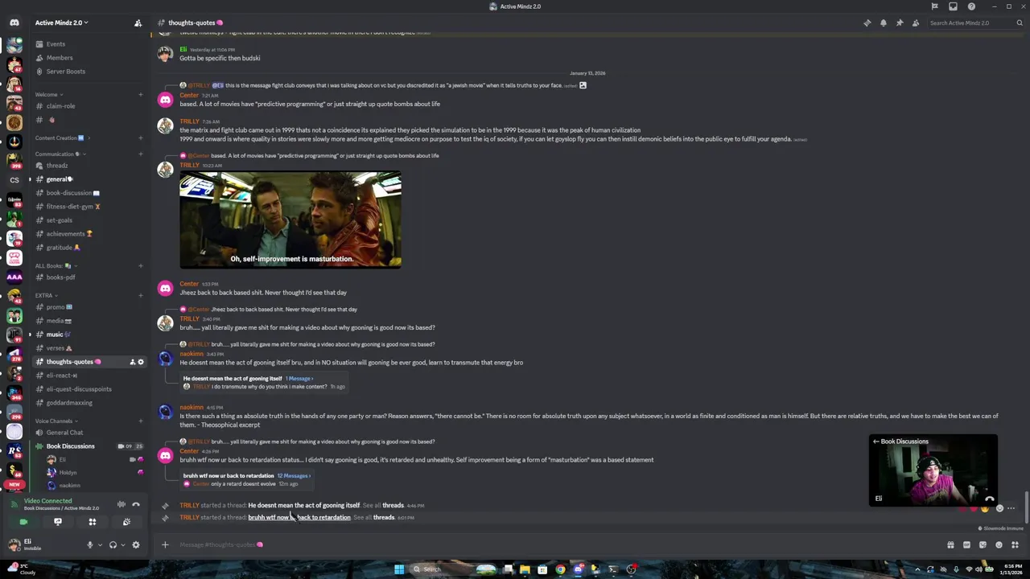Open the GIF picker
Viewport: 1030px width, 579px height.
[966, 544]
